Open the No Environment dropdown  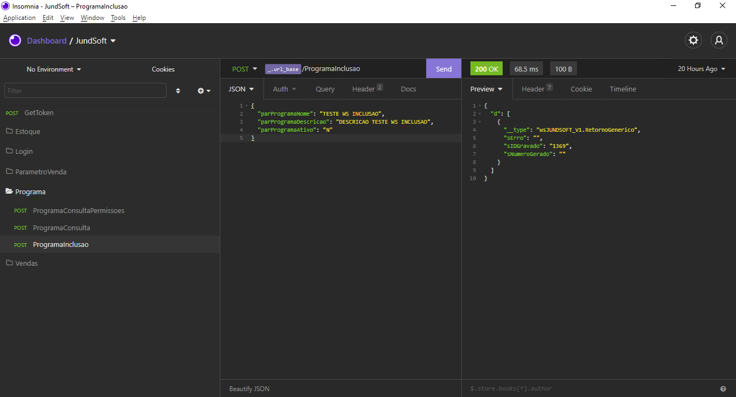click(x=54, y=69)
